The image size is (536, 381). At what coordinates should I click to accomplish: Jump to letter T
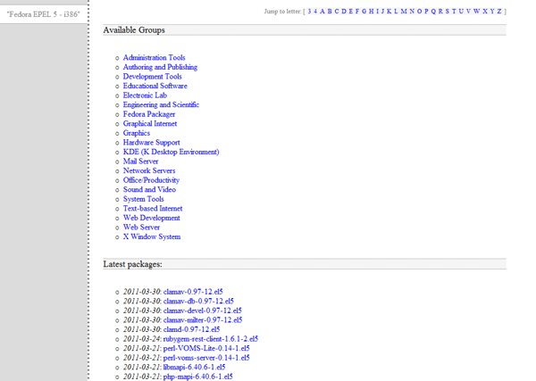[x=454, y=12]
